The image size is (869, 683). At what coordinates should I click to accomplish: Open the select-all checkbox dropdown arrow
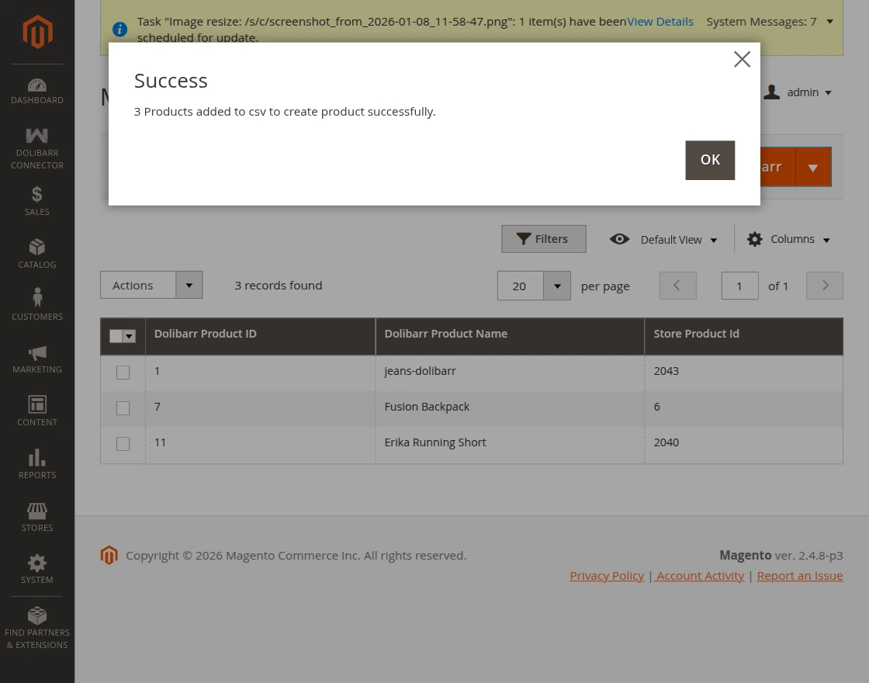(129, 336)
